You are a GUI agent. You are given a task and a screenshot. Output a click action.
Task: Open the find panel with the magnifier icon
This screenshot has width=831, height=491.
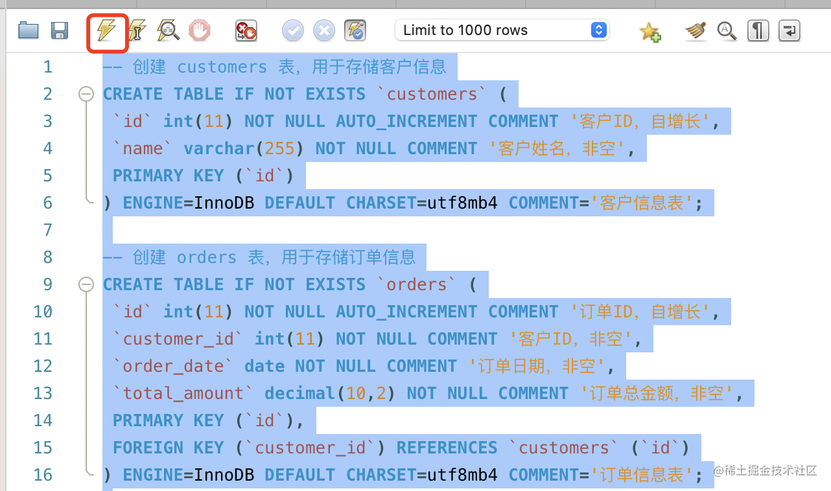(727, 30)
